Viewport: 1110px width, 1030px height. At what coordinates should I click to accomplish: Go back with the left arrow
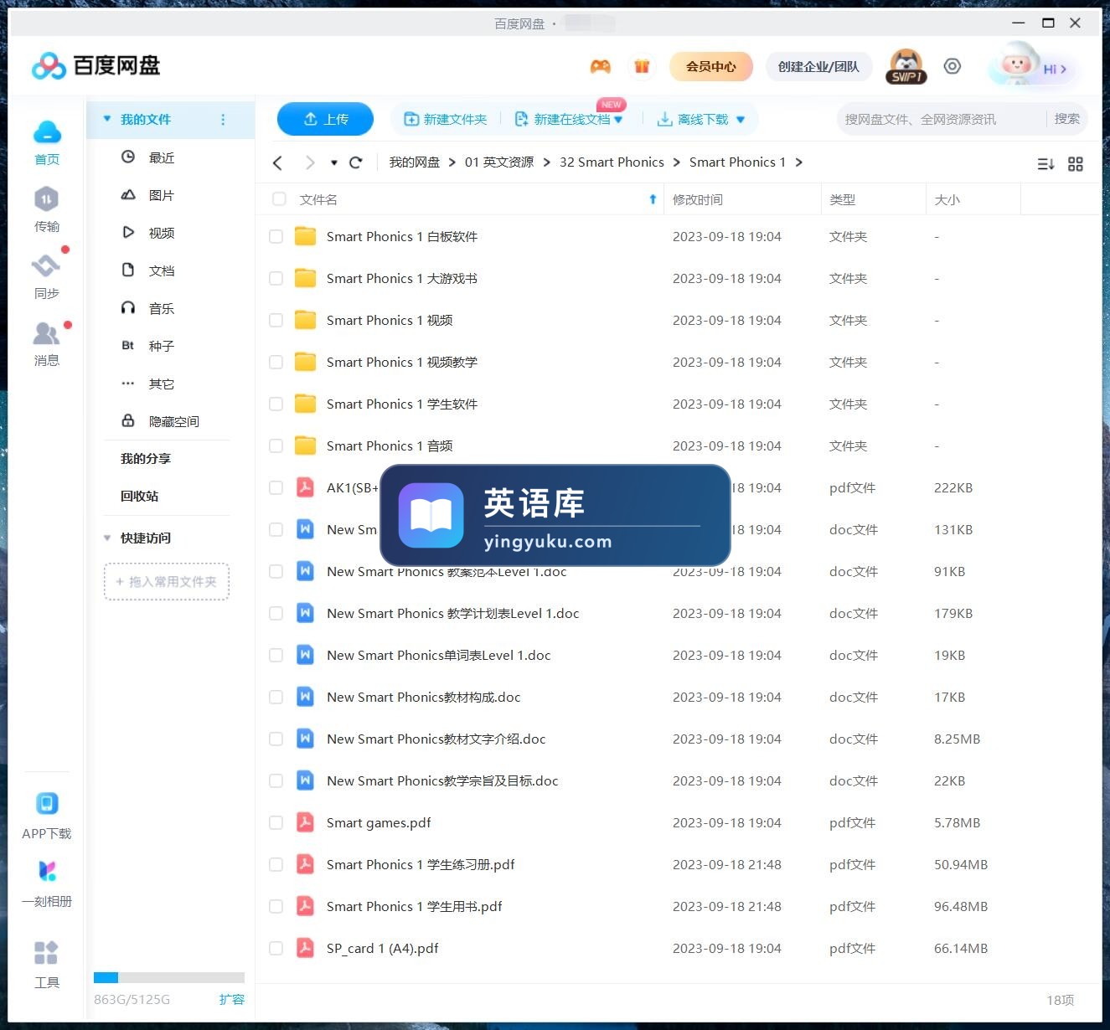coord(278,162)
